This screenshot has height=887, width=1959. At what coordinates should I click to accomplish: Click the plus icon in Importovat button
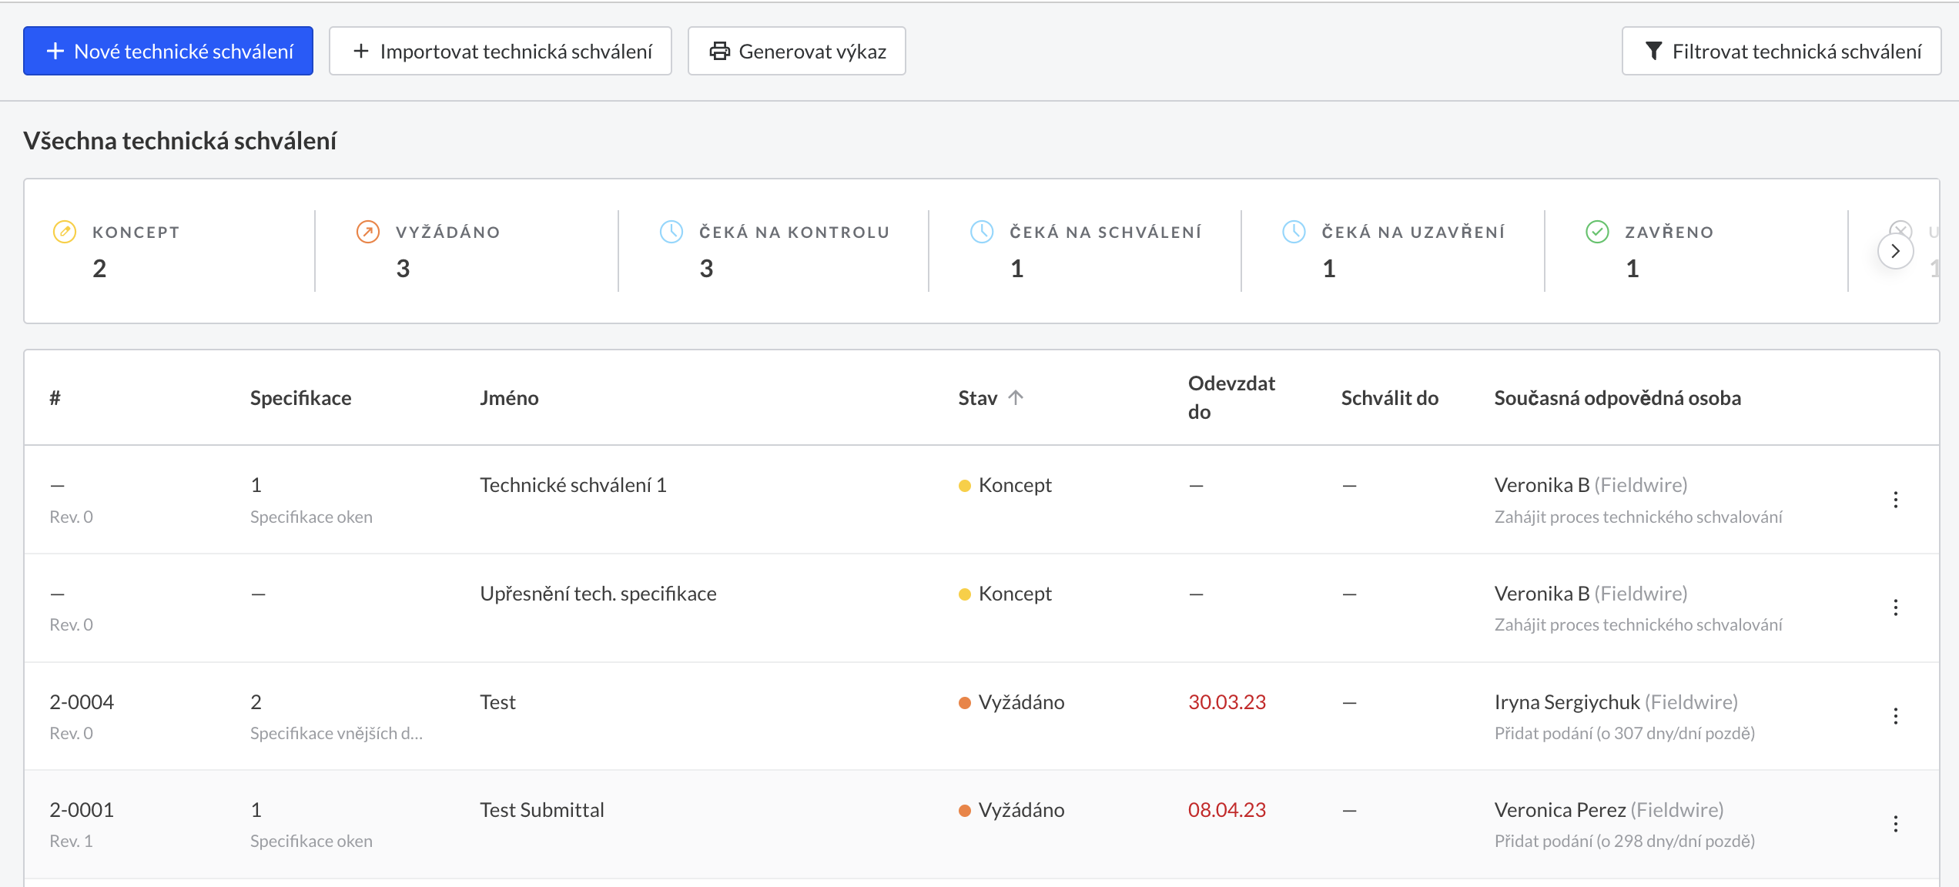click(x=361, y=51)
